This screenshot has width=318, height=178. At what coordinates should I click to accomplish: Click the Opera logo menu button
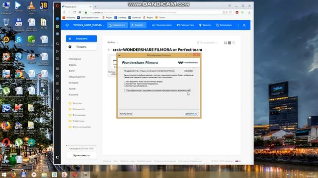click(x=58, y=6)
